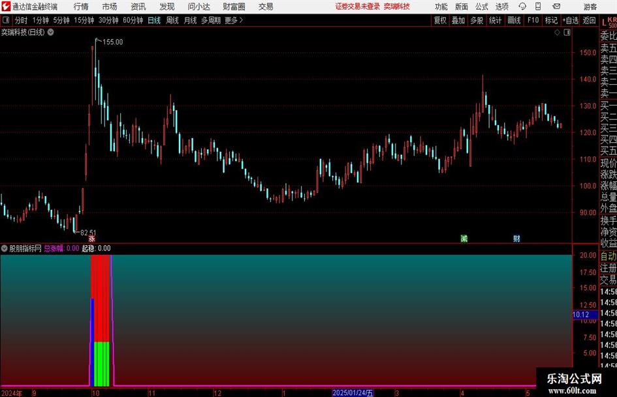617x397 pixels.
Task: Switch to 15分钟 period tab
Action: (x=84, y=20)
